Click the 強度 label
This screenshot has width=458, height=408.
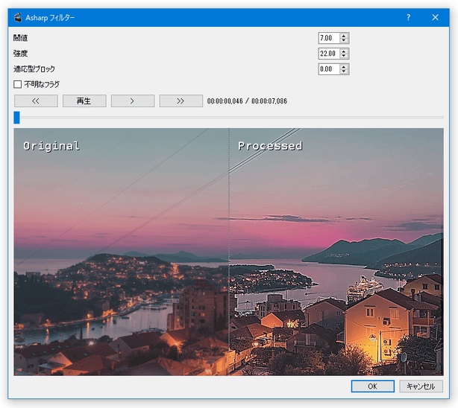[x=20, y=54]
